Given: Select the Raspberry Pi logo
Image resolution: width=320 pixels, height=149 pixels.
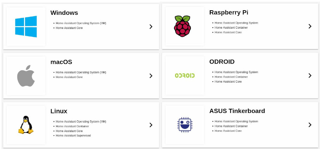Looking at the screenshot, I should [182, 26].
